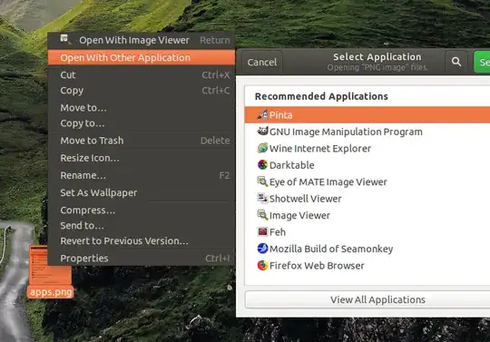Choose Send to… entry
The image size is (490, 342).
coord(142,226)
